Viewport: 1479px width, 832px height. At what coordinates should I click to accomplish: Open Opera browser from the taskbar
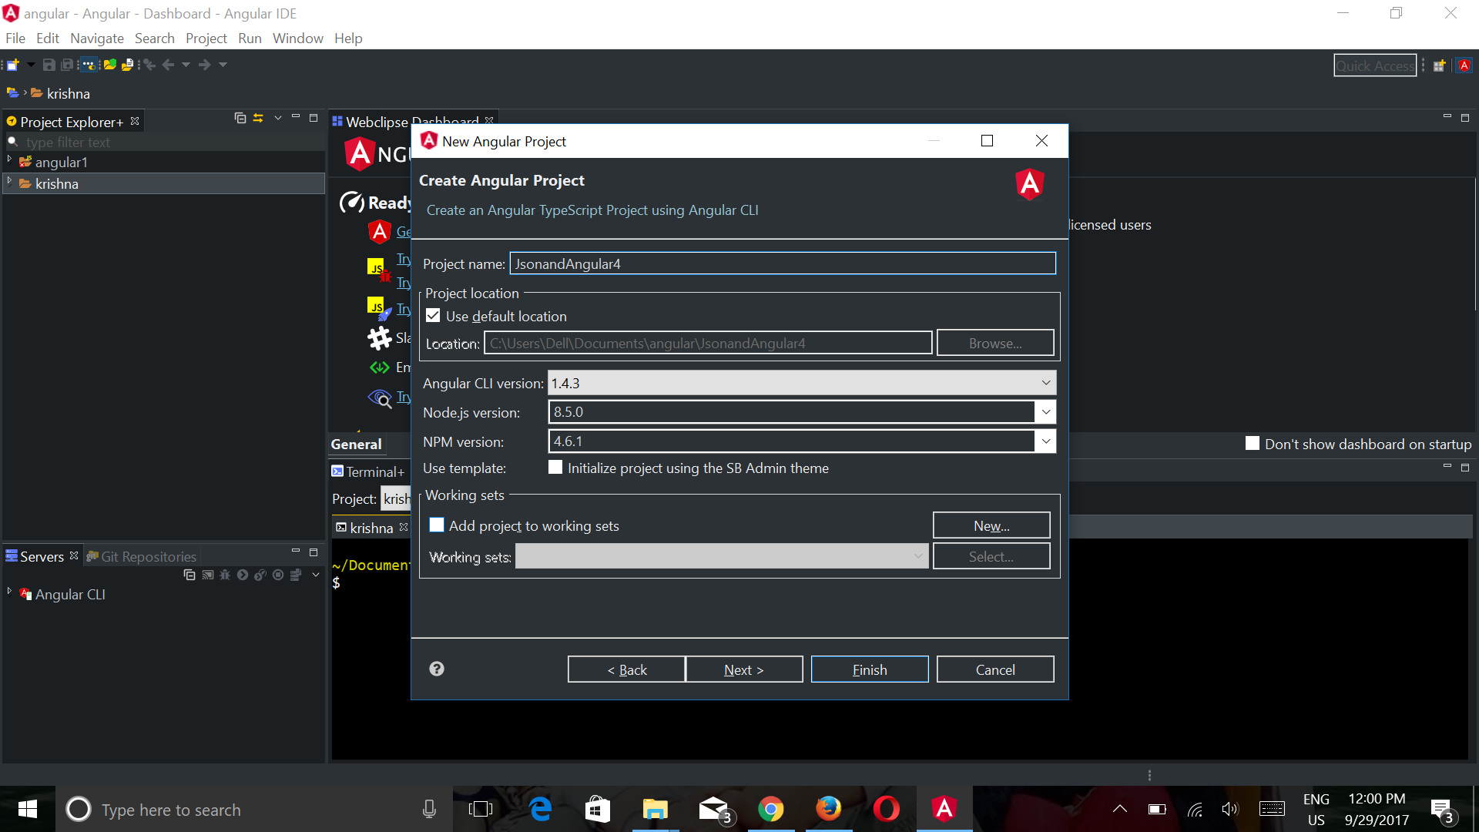tap(886, 809)
